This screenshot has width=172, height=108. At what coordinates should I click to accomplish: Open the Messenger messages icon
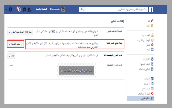pyautogui.click(x=24, y=9)
